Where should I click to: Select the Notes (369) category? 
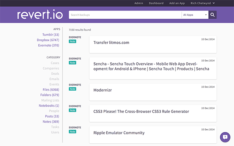pyautogui.click(x=51, y=121)
